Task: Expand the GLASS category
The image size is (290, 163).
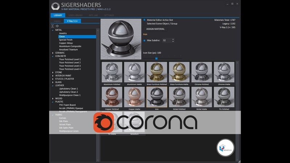Action: click(53, 82)
